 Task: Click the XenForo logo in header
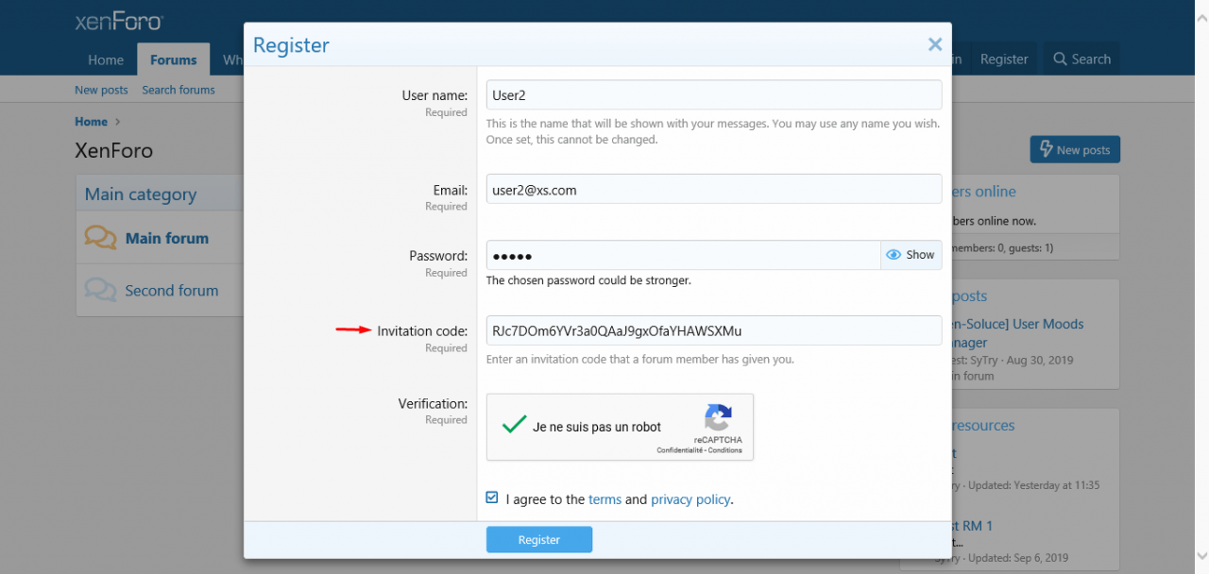(x=119, y=22)
